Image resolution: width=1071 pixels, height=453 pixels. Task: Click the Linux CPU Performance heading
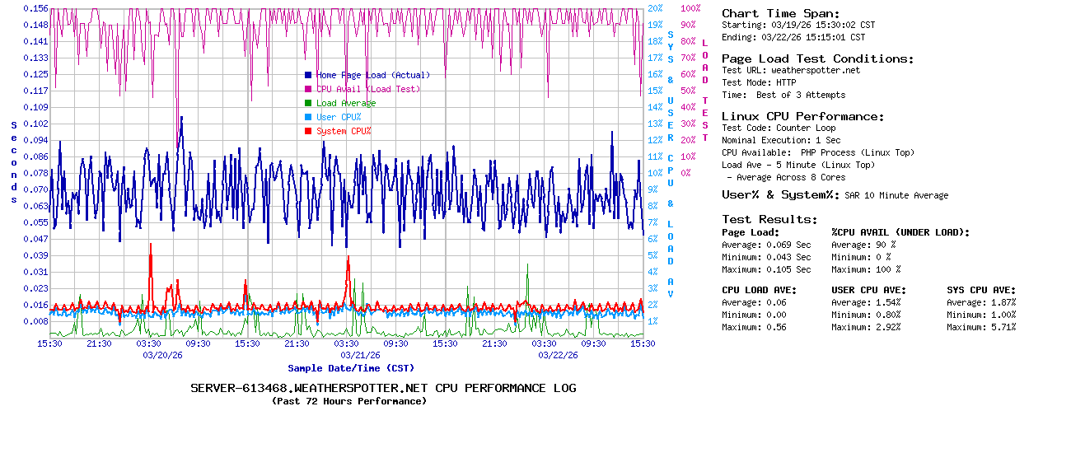click(802, 116)
